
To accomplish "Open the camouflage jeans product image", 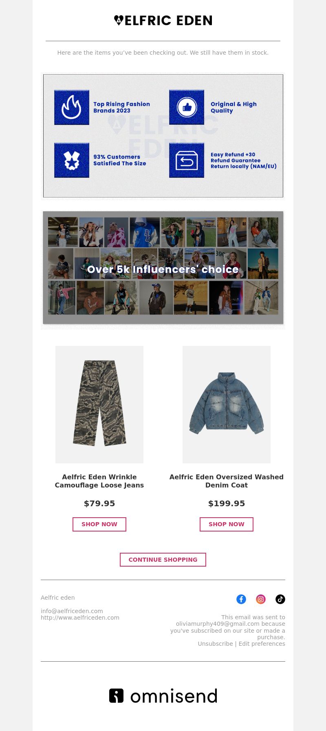I will pos(99,405).
